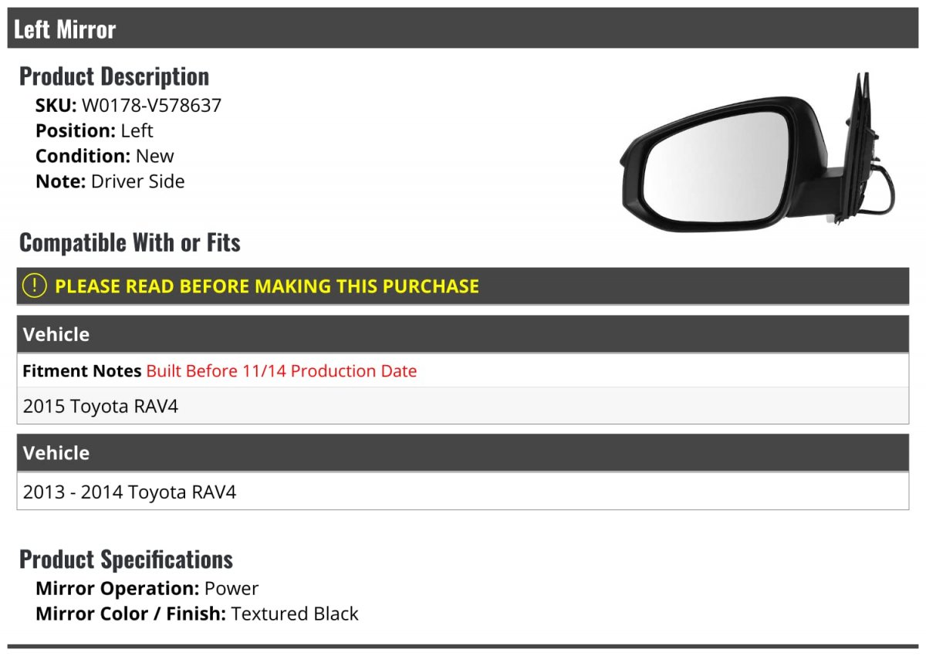Click the Left Mirror header bar

463,29
